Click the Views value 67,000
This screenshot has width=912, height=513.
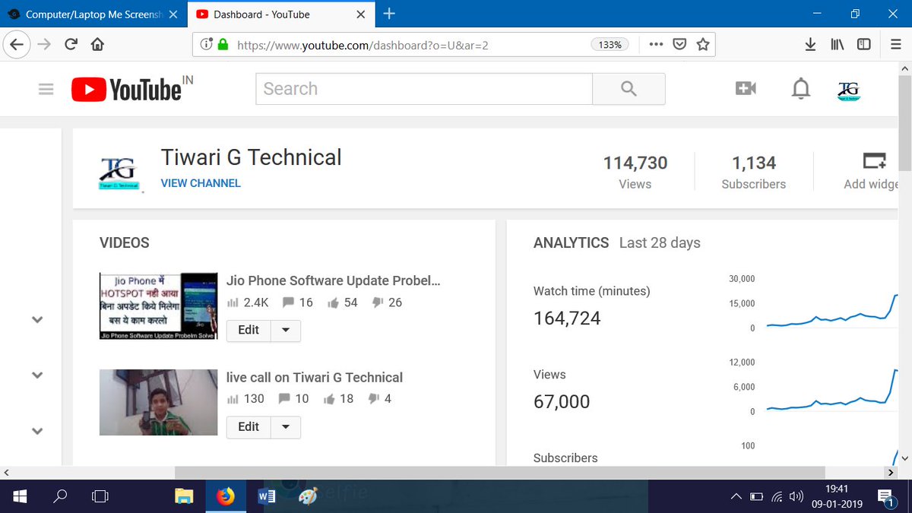(x=562, y=402)
